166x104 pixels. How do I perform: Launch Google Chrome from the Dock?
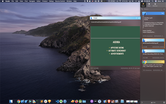click(19, 101)
